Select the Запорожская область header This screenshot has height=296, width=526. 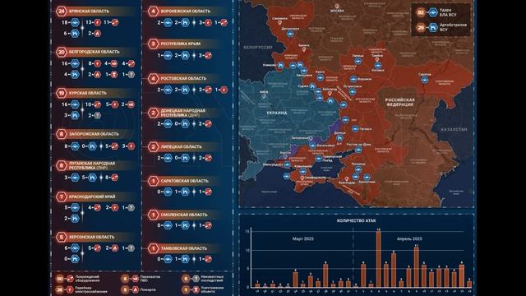(x=94, y=134)
